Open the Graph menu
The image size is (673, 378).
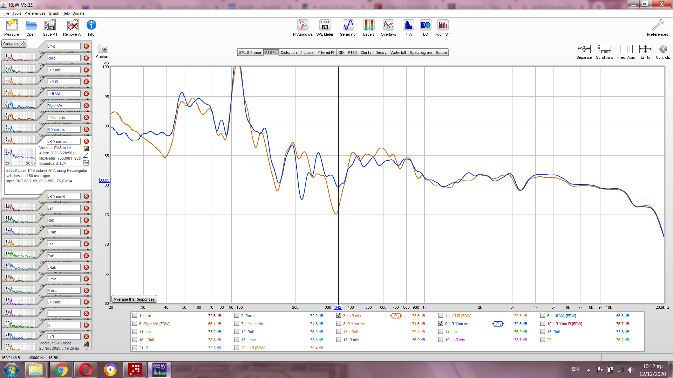54,13
